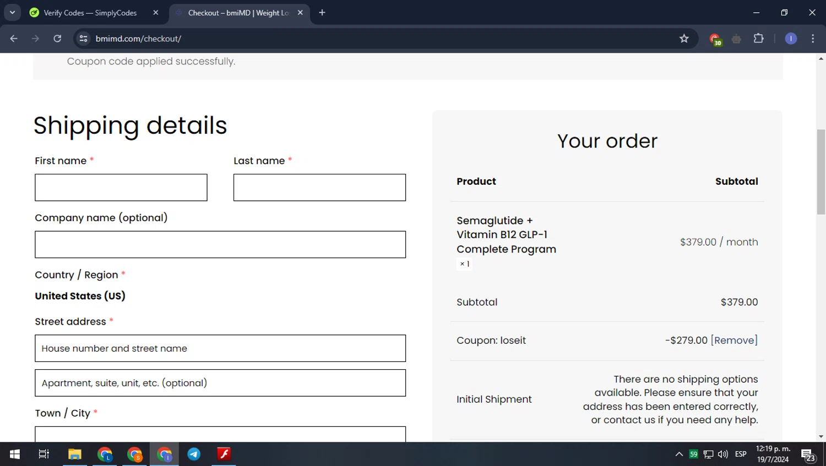The image size is (826, 466).
Task: Open File Explorer from the taskbar
Action: point(74,454)
